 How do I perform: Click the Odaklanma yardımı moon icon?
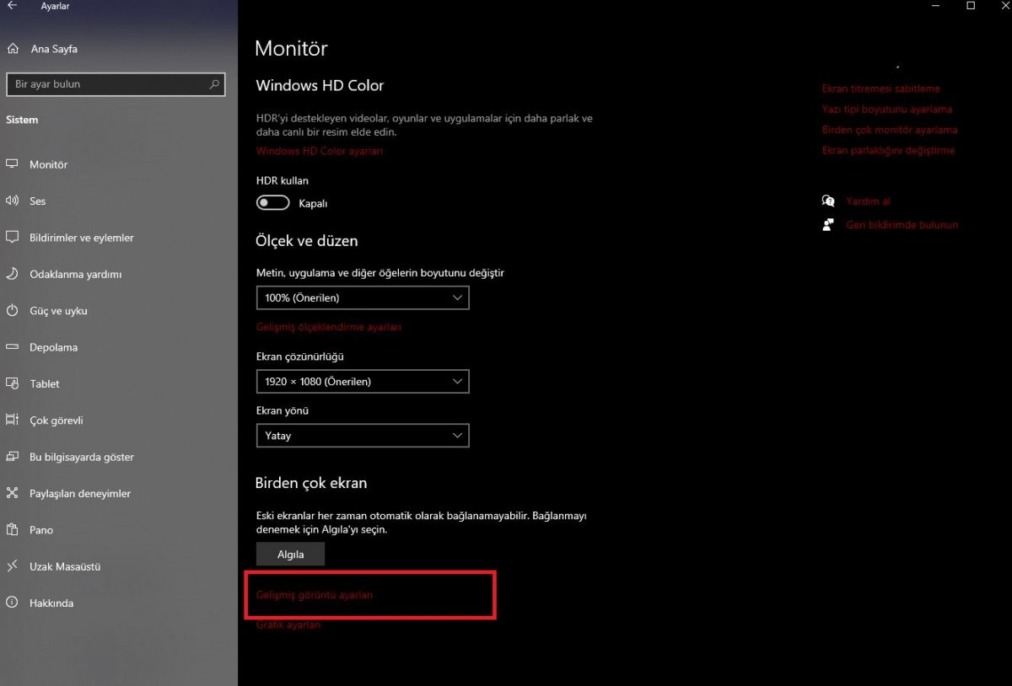13,274
